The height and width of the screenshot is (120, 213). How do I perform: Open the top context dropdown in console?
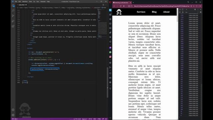tap(192, 12)
